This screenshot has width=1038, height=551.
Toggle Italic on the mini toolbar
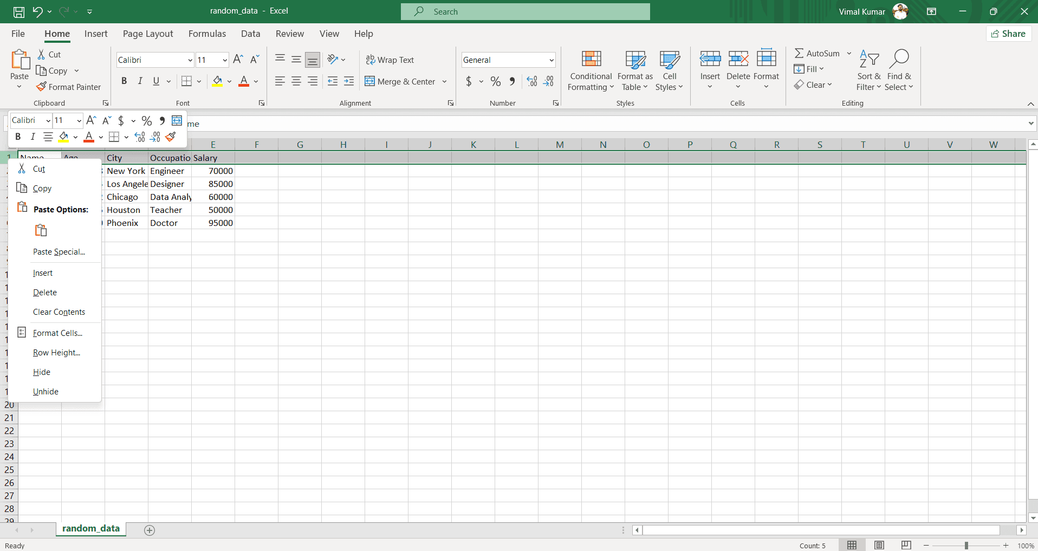[x=33, y=137]
